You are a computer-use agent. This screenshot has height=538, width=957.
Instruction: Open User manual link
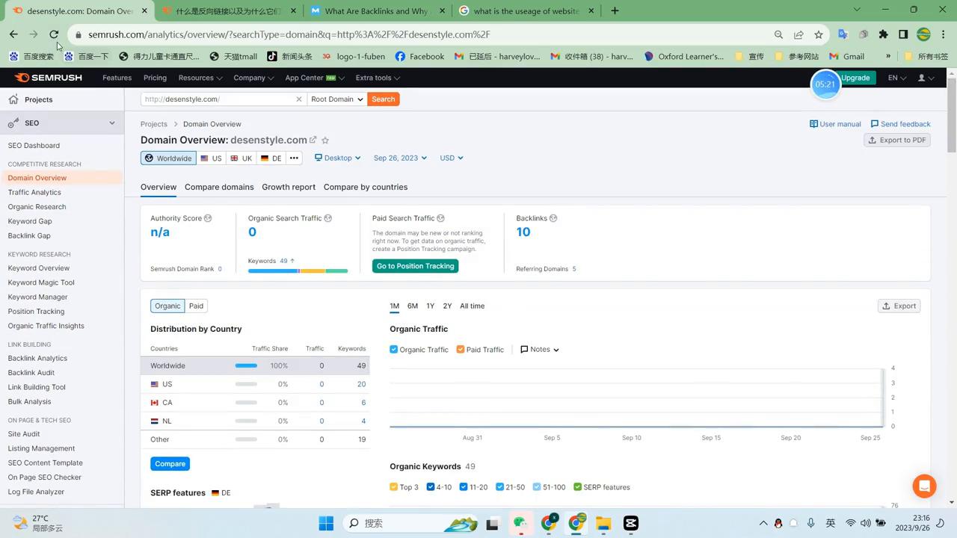tap(835, 124)
